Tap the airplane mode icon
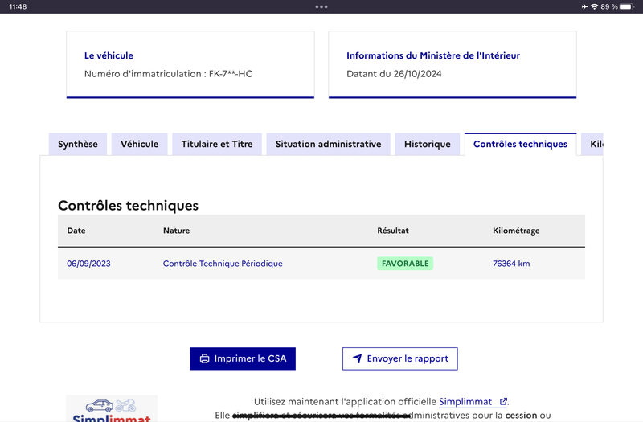 585,6
